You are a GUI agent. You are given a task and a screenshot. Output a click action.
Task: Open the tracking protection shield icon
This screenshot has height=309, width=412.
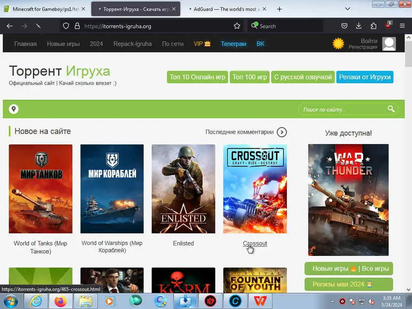coord(66,26)
